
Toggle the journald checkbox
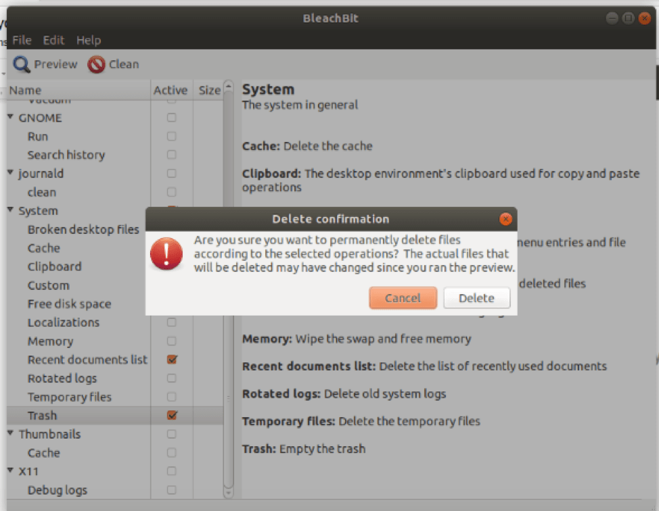tap(171, 174)
